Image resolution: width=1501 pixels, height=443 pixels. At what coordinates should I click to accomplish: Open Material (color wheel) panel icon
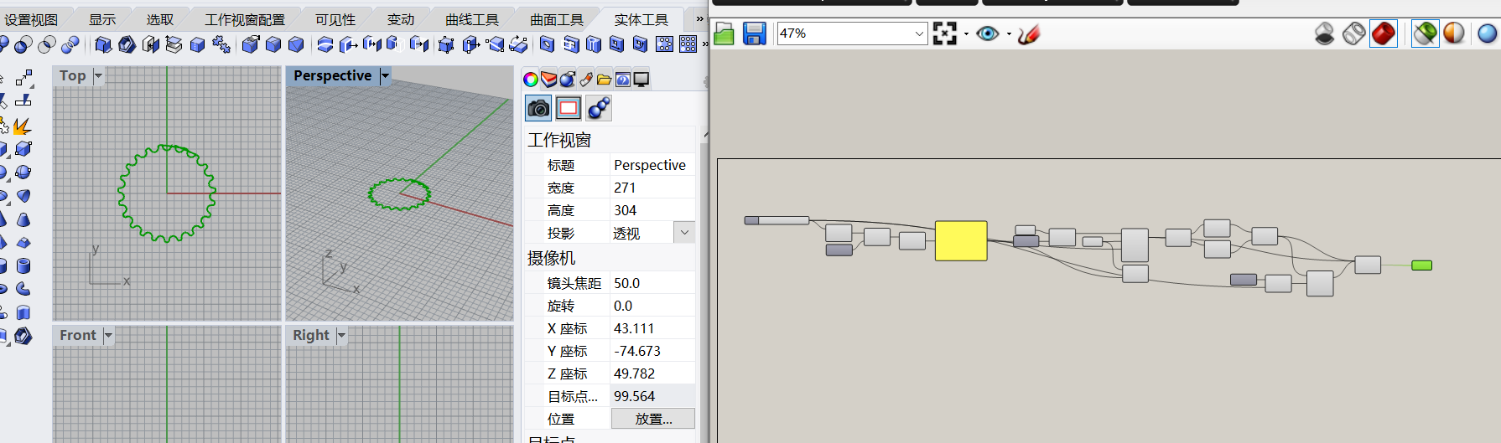tap(531, 80)
